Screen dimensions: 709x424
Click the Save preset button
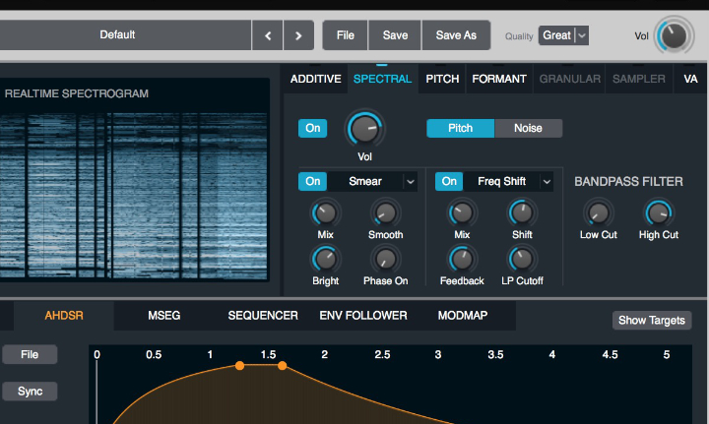click(395, 35)
